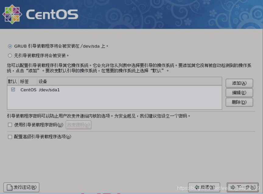The height and width of the screenshot is (194, 263).
Task: Click the 设备 column header
Action: point(129,81)
